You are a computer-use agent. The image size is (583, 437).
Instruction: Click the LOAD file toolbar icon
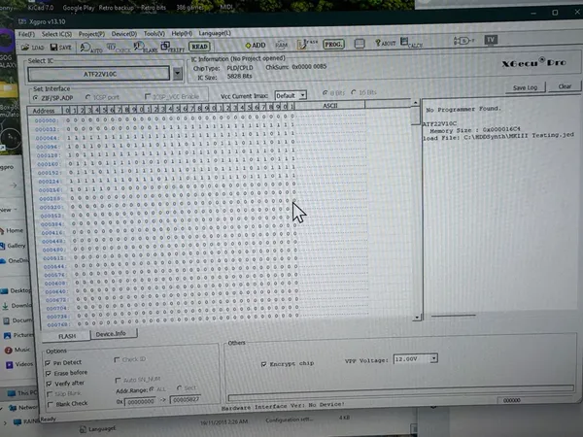pyautogui.click(x=33, y=48)
